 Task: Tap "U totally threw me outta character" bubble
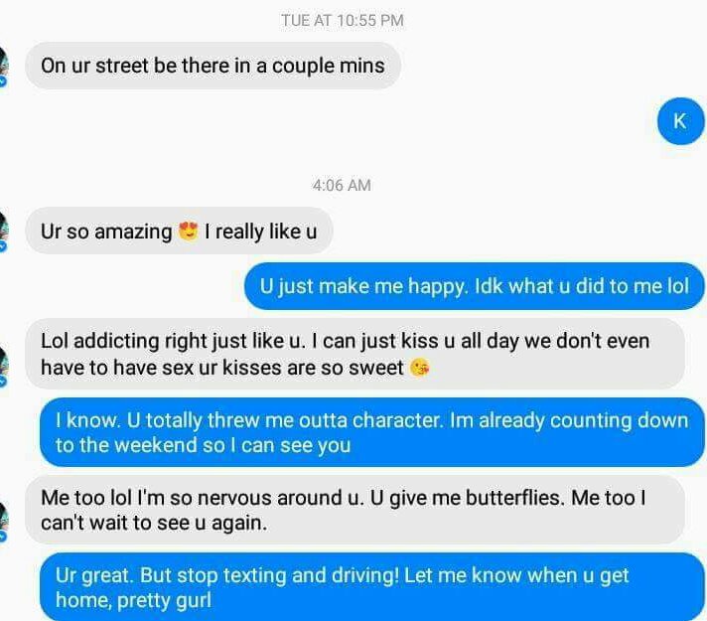(x=372, y=432)
